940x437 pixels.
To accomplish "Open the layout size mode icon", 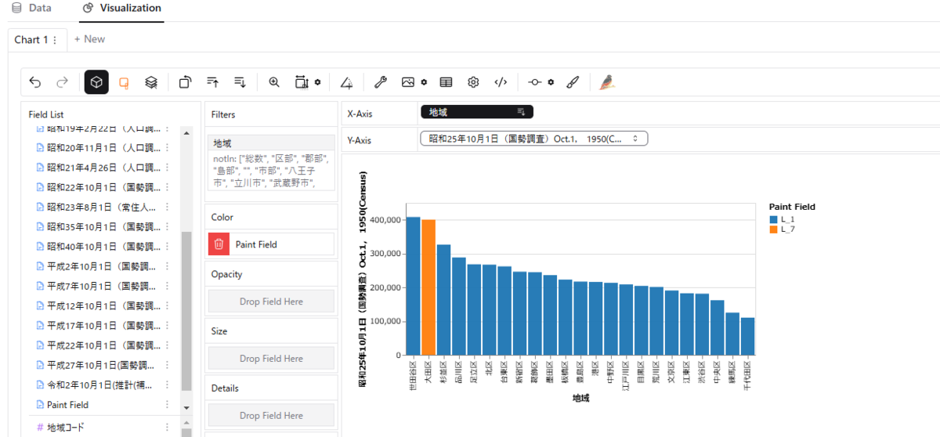I will coord(302,82).
